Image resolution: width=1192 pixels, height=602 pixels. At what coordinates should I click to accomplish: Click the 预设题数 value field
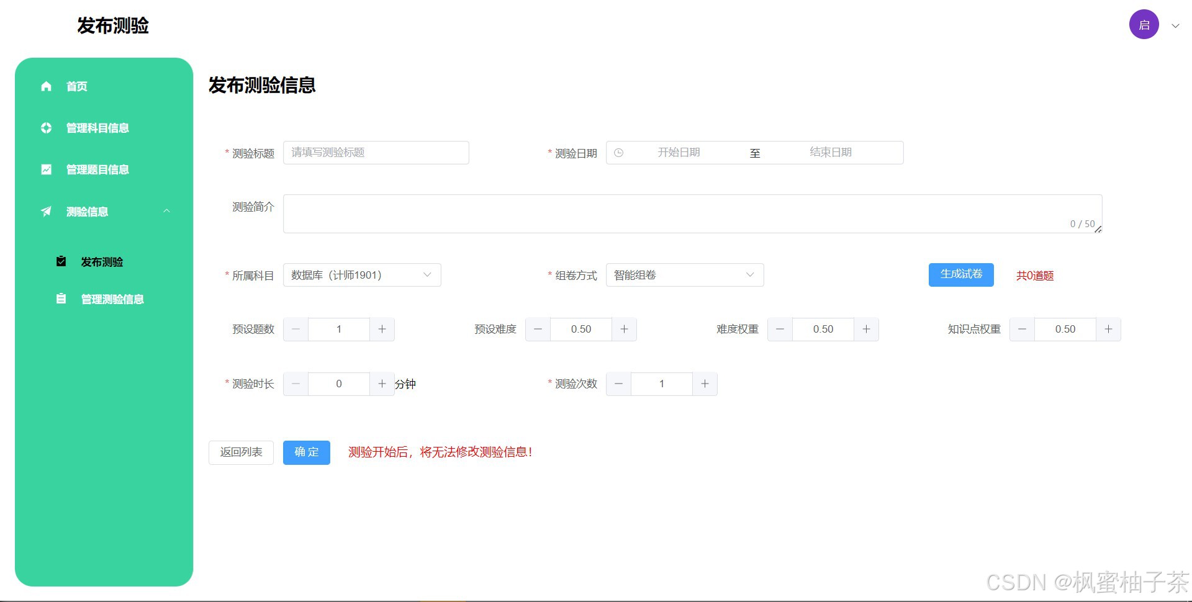[x=339, y=330]
